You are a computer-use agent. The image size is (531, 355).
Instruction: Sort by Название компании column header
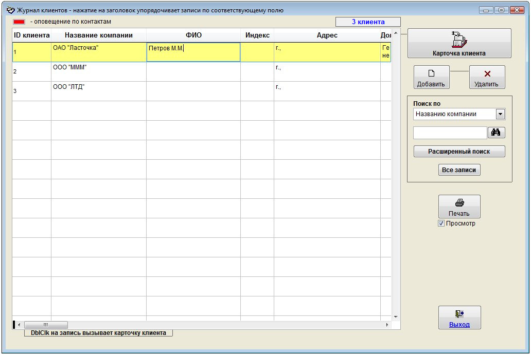(98, 35)
